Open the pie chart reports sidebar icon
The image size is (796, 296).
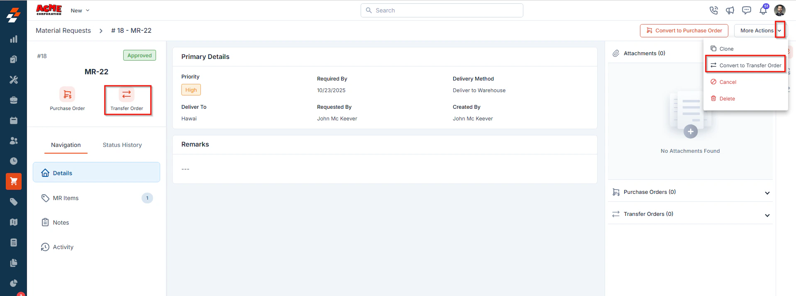click(14, 283)
